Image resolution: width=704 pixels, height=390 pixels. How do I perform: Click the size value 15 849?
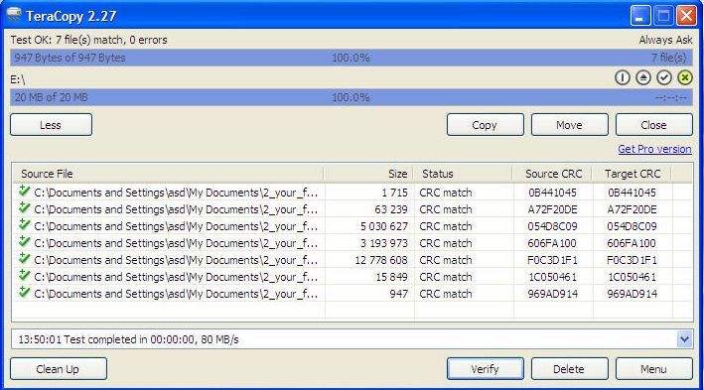point(391,277)
